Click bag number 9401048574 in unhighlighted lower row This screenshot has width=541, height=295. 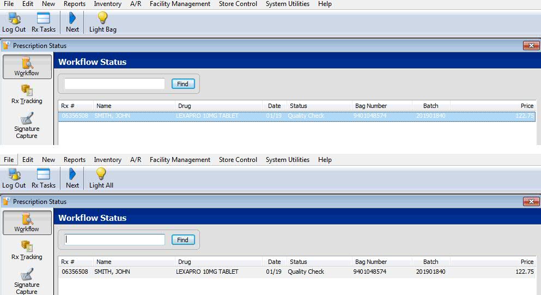[x=370, y=272]
